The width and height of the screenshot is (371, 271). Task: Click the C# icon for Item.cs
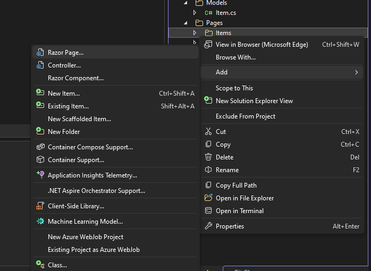[x=209, y=13]
